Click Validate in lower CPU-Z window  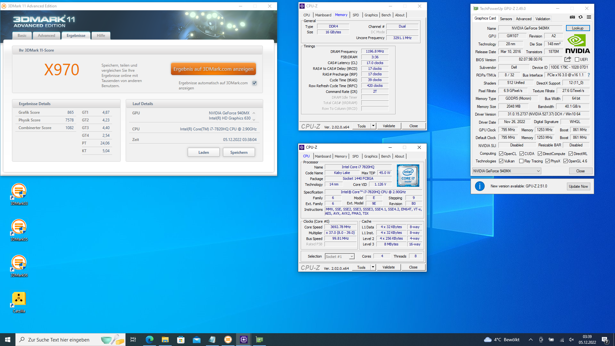pos(389,267)
